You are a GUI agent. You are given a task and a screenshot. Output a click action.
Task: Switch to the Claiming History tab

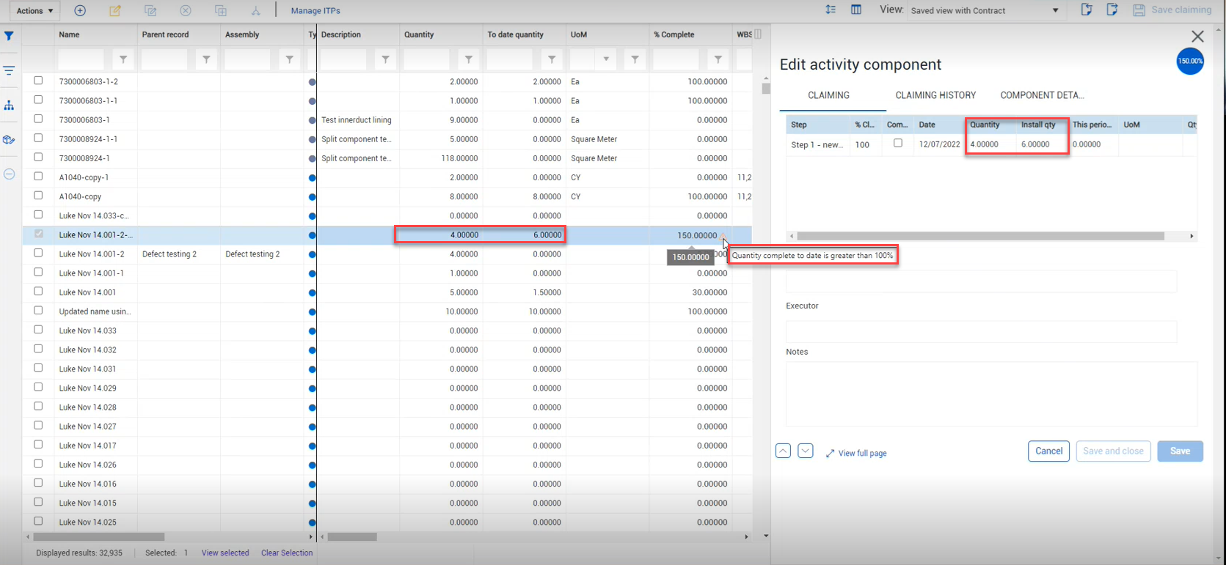(935, 95)
